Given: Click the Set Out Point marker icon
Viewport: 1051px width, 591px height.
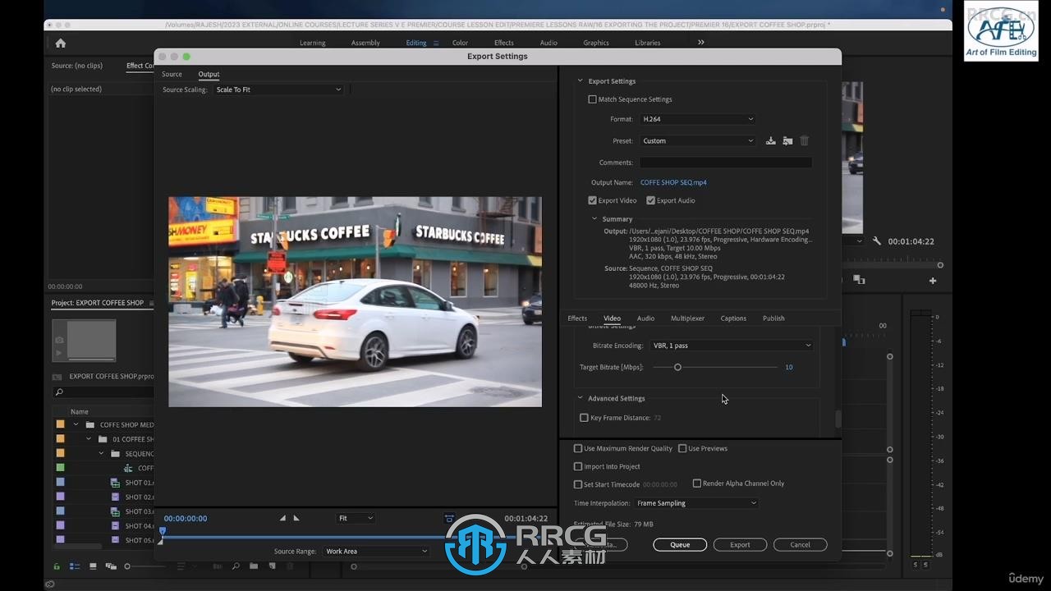Looking at the screenshot, I should [x=296, y=518].
